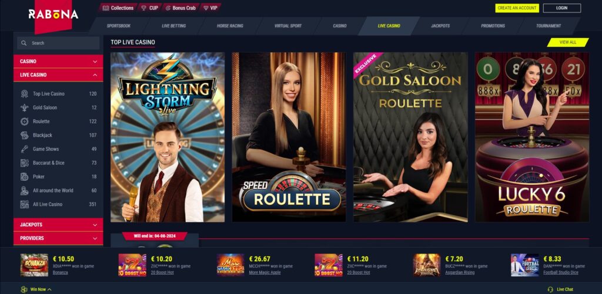The image size is (602, 294).
Task: Choose the Gold Saloon icon
Action: click(24, 108)
